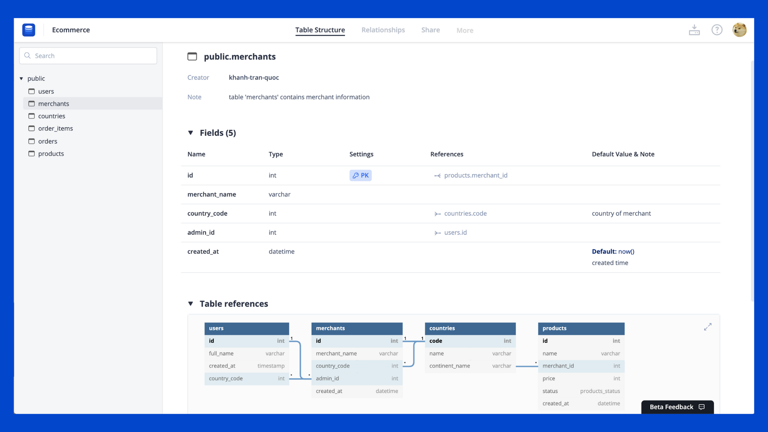The image size is (768, 432).
Task: Expand the public schema tree item
Action: (21, 78)
